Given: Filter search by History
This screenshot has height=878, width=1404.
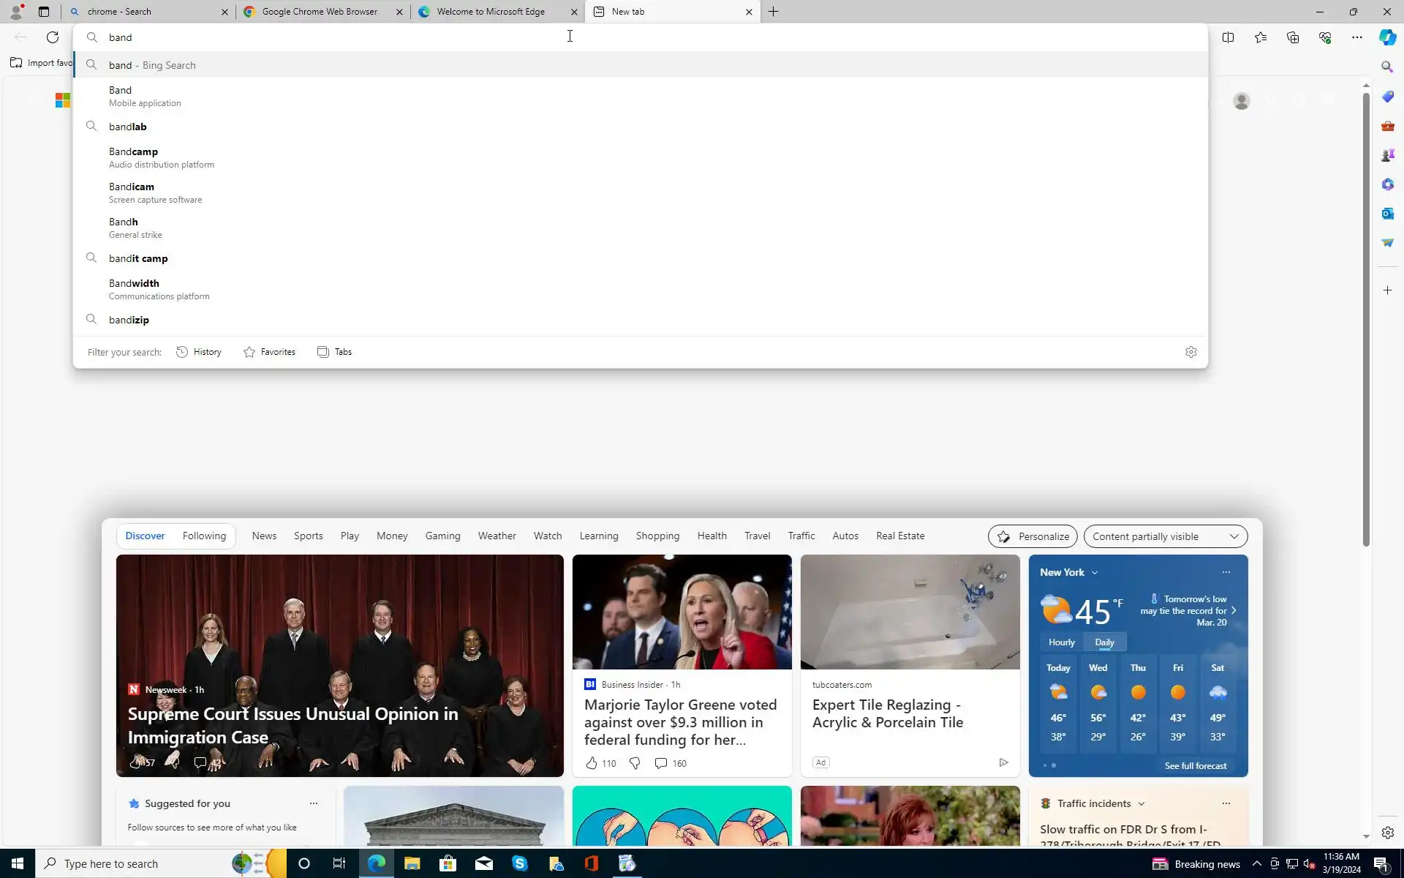Looking at the screenshot, I should pos(199,352).
